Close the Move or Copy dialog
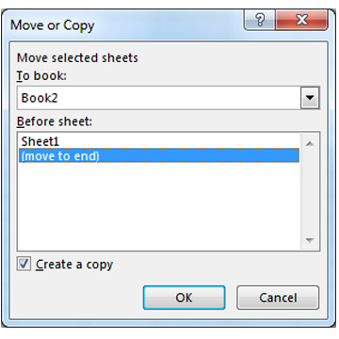Viewport: 339px width, 339px height. coord(301,21)
